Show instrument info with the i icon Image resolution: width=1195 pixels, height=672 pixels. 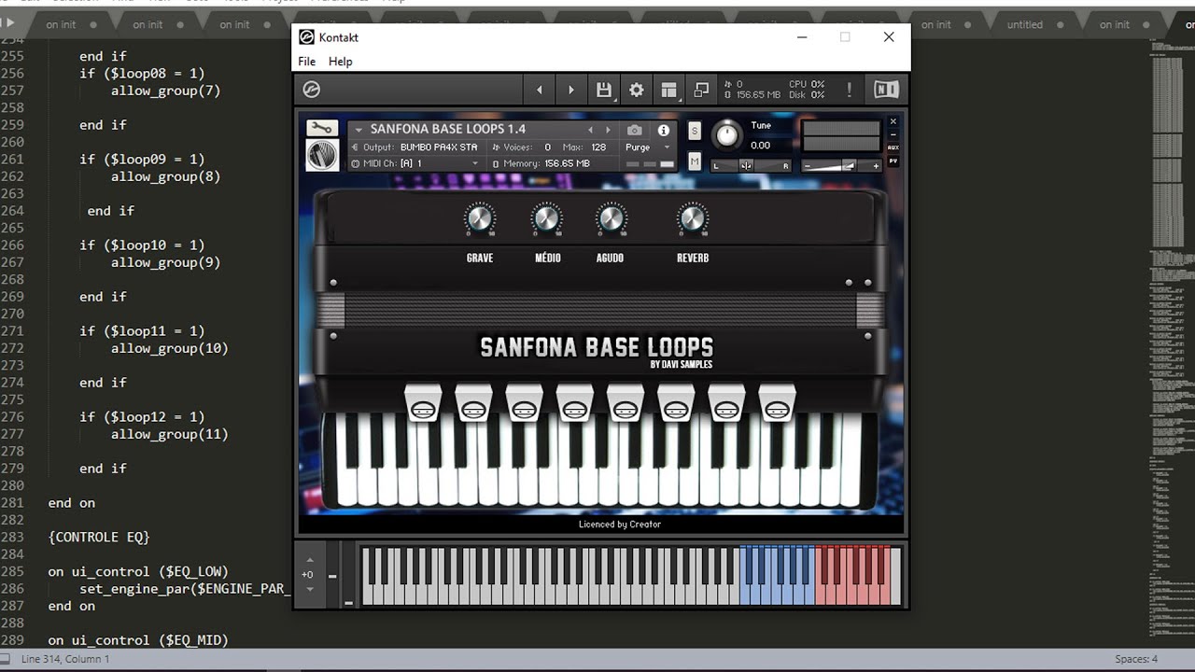(x=664, y=130)
